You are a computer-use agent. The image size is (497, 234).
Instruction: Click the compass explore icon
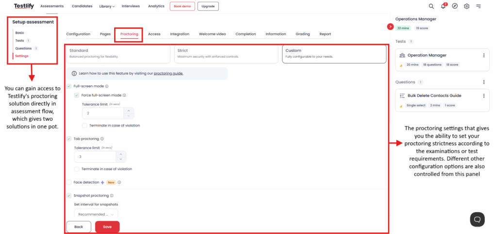click(455, 6)
